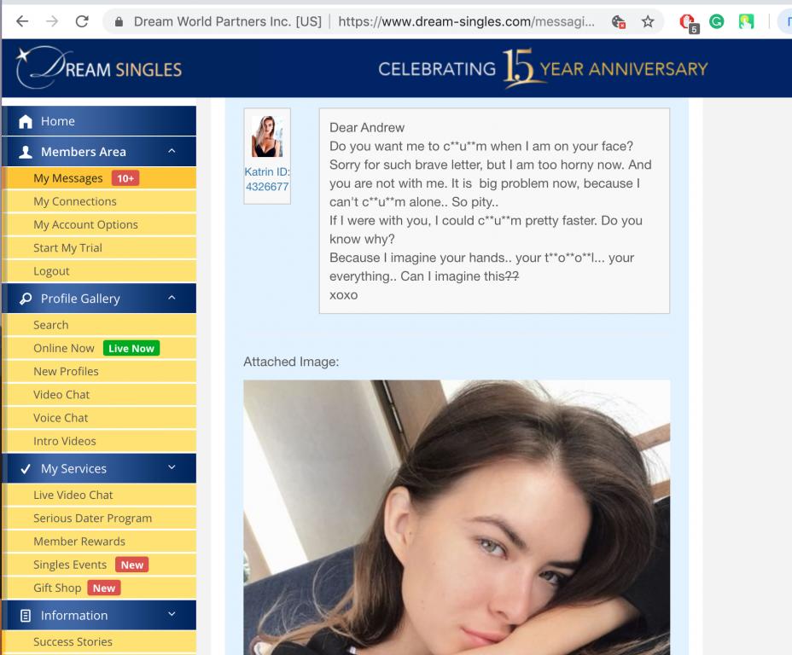Image resolution: width=792 pixels, height=655 pixels.
Task: Open sender's profile thumbnail photo
Action: coord(267,137)
